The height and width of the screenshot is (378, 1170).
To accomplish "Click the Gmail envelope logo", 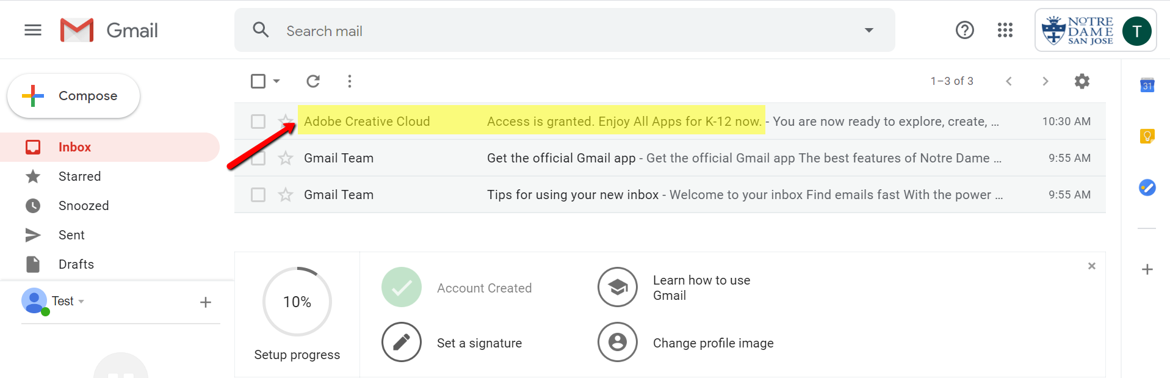I will point(77,30).
